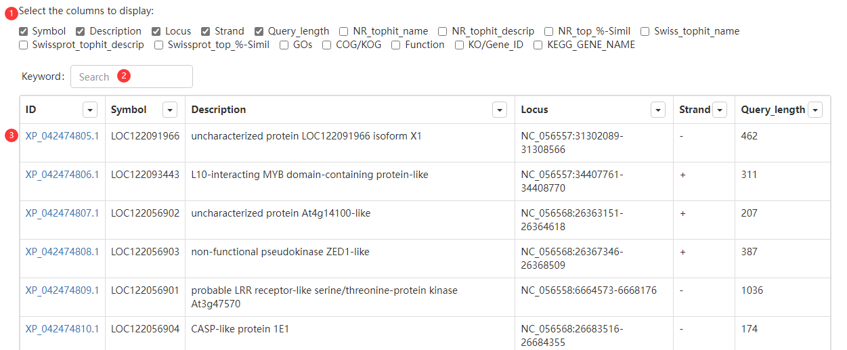Focus the Keyword search field
This screenshot has width=847, height=350.
[x=131, y=76]
